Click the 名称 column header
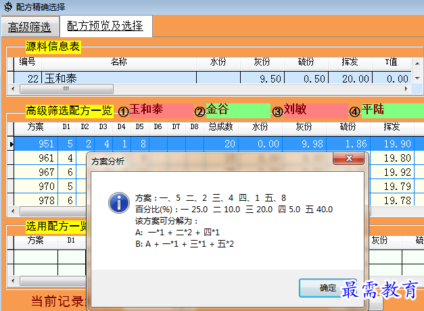The width and height of the screenshot is (424, 311). tap(119, 62)
